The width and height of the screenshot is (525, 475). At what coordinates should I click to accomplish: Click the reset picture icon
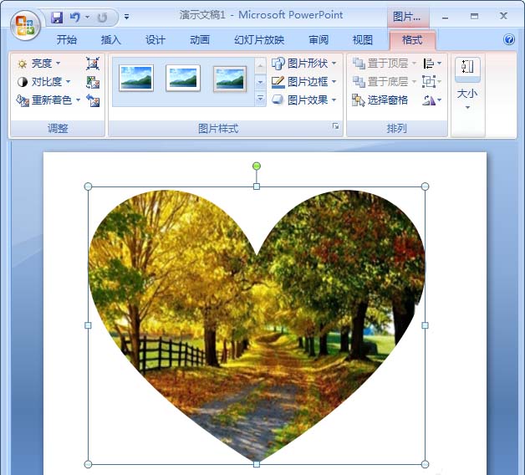tap(93, 100)
